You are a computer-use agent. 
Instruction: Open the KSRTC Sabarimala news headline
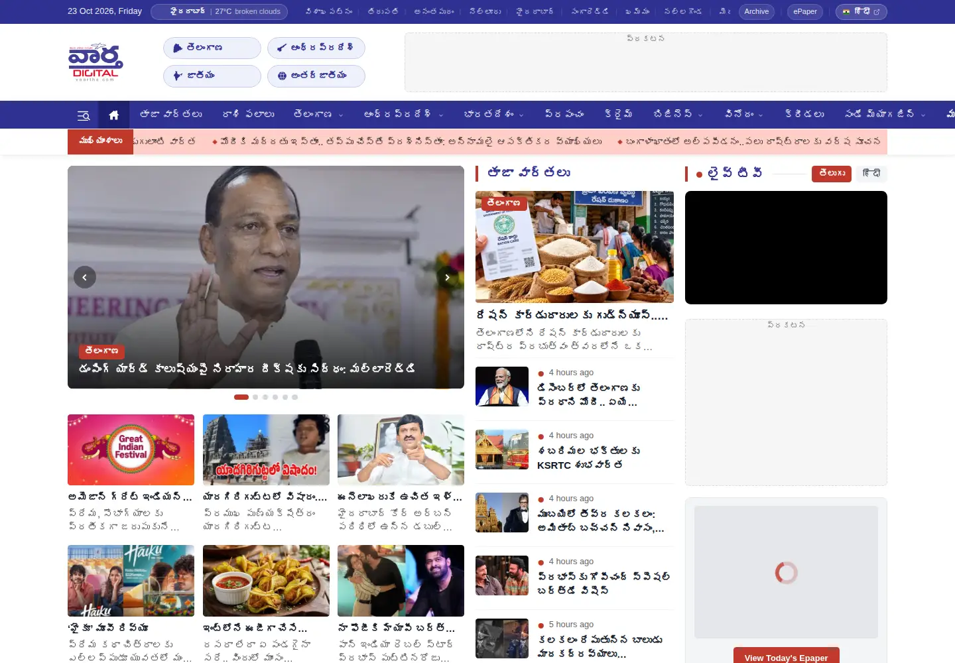point(589,457)
